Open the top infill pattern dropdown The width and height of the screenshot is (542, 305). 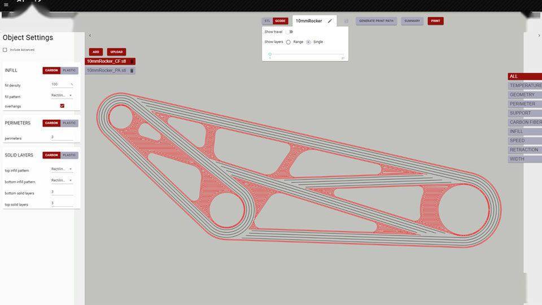(x=62, y=169)
